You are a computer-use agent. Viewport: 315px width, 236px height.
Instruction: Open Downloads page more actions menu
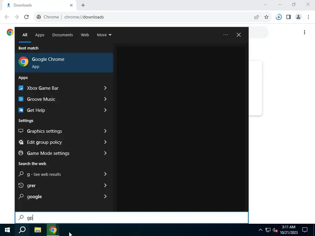[304, 32]
